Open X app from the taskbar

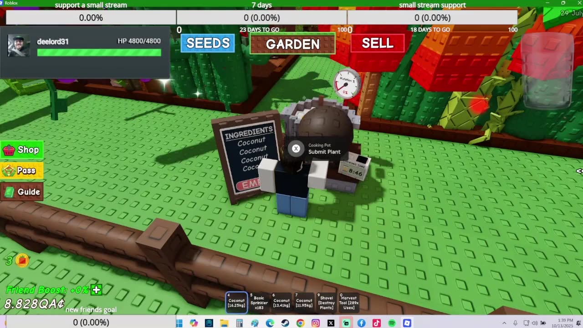point(331,323)
